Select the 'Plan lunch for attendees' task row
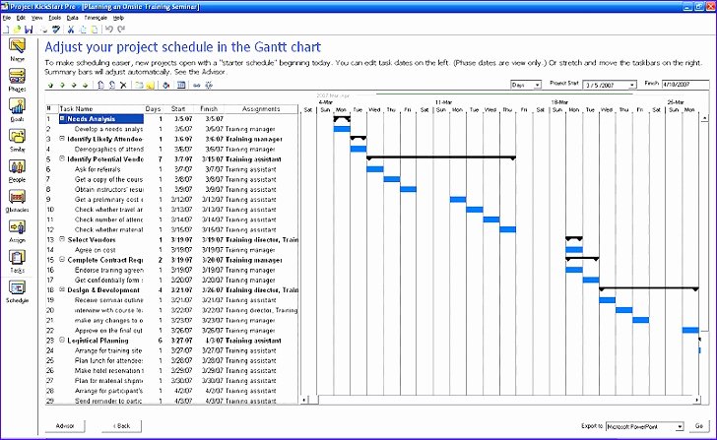 pyautogui.click(x=171, y=360)
